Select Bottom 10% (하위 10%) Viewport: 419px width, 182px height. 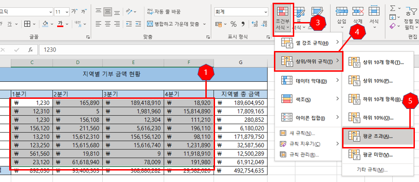(378, 117)
